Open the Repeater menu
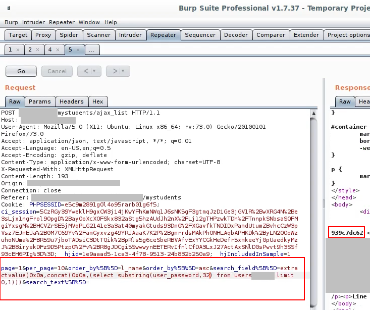Screen dimensions: 370x310 coord(62,22)
